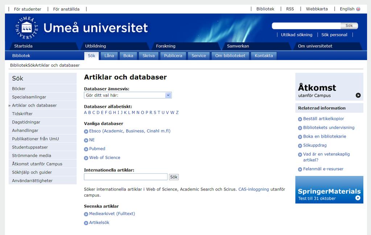Click the bullet icon beside Bibliotekets undervisning
This screenshot has width=371, height=235.
[300, 128]
